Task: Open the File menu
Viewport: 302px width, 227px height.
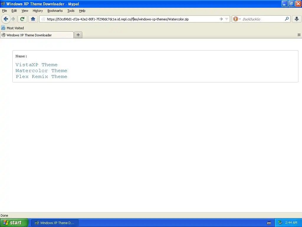Action: 4,11
